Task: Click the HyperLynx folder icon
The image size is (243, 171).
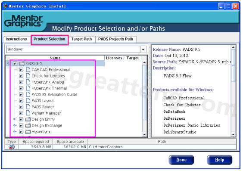Action: (x=28, y=132)
